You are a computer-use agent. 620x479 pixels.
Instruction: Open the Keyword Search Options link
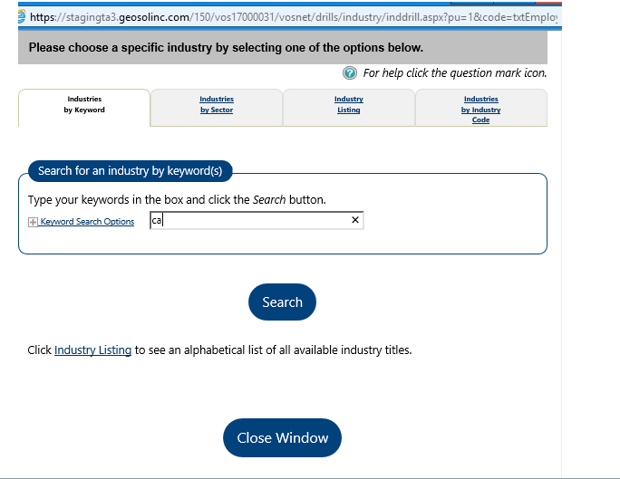(x=87, y=222)
